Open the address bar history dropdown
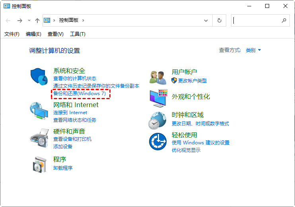The height and width of the screenshot is (207, 295). [206, 20]
